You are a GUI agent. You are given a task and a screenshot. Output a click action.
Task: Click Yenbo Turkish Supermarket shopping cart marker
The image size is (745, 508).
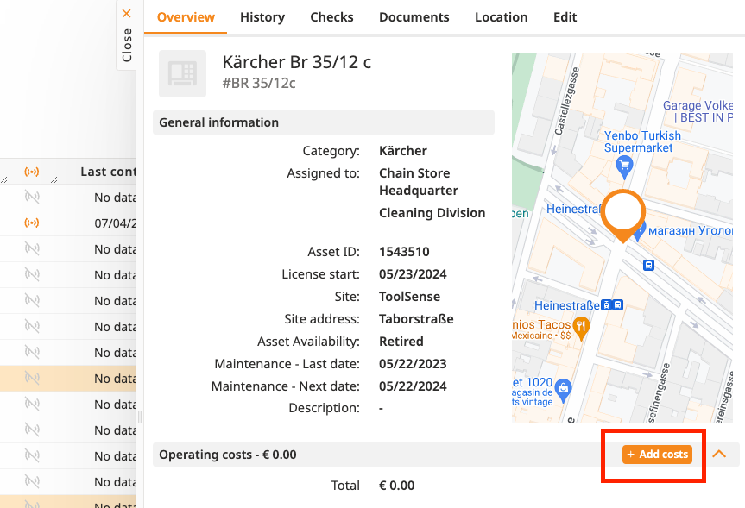point(624,167)
